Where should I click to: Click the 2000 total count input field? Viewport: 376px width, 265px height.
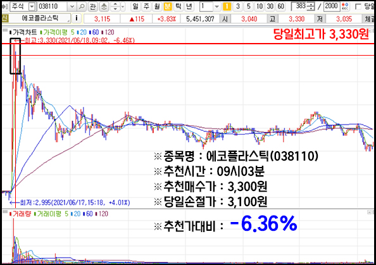pyautogui.click(x=332, y=6)
